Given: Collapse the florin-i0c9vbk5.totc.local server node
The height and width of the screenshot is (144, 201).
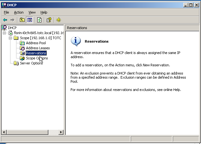Looking at the screenshot, I should point(4,33).
